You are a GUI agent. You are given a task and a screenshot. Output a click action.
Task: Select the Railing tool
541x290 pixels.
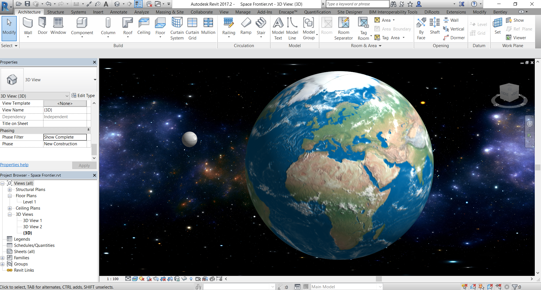229,25
